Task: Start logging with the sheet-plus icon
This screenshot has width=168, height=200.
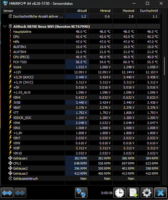Action: click(x=133, y=193)
